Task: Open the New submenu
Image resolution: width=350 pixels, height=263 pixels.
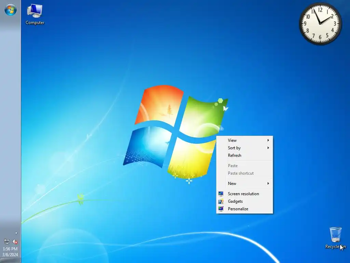Action: pyautogui.click(x=245, y=184)
